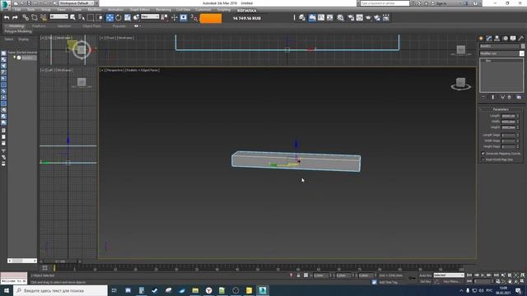The height and width of the screenshot is (296, 527).
Task: Activate the Select and Rotate tool
Action: pyautogui.click(x=119, y=18)
